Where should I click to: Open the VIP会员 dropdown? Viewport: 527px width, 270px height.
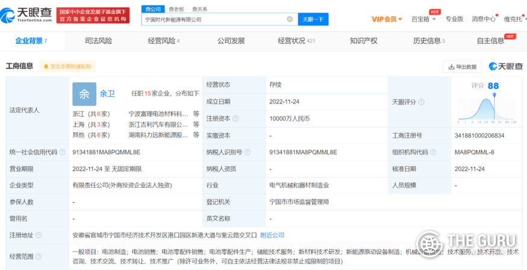coord(387,19)
